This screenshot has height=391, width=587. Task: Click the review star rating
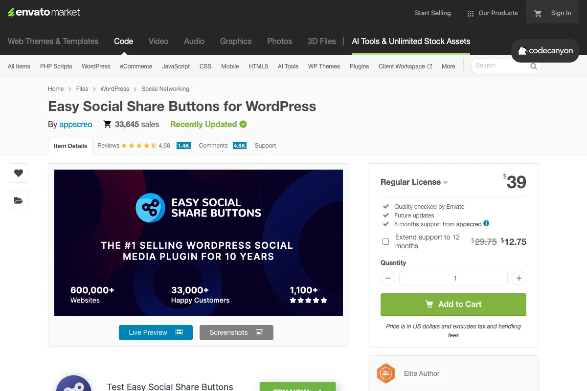(x=139, y=146)
